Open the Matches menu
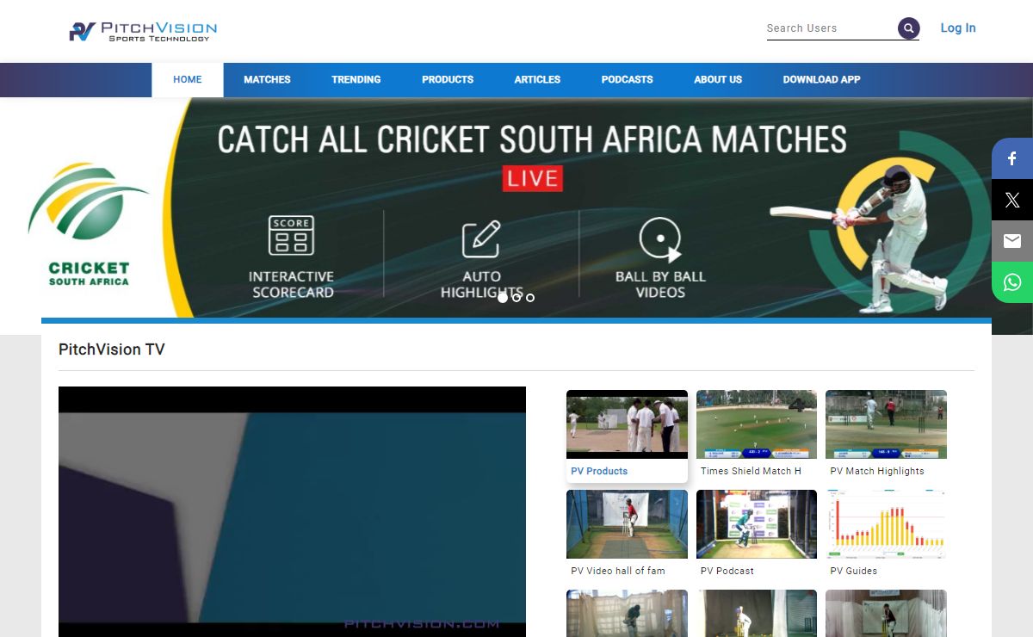Image resolution: width=1033 pixels, height=637 pixels. [x=267, y=80]
